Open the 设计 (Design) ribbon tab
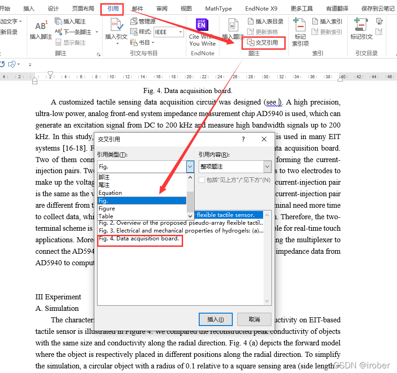 click(53, 9)
